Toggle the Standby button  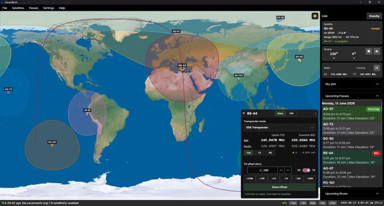click(374, 16)
